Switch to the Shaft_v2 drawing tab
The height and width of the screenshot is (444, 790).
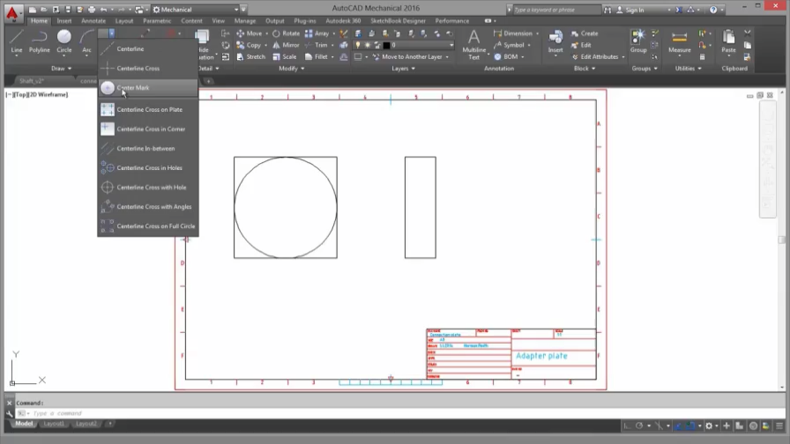coord(33,80)
